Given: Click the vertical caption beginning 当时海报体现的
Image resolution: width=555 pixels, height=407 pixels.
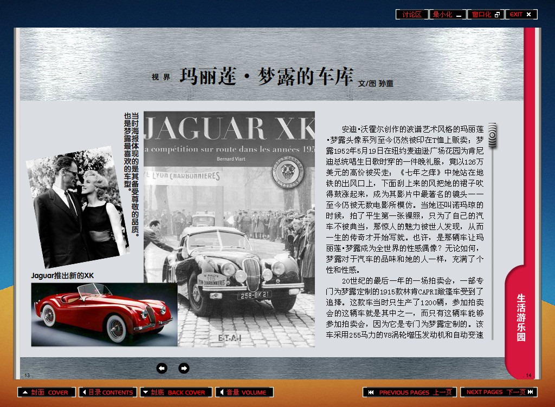Looking at the screenshot, I should [131, 174].
